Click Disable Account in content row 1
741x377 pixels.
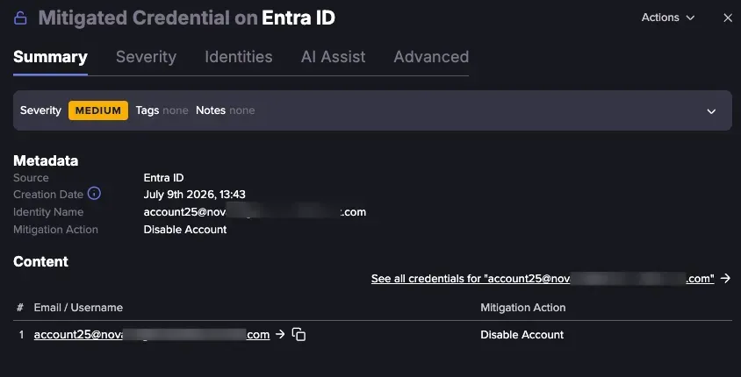[x=522, y=335]
